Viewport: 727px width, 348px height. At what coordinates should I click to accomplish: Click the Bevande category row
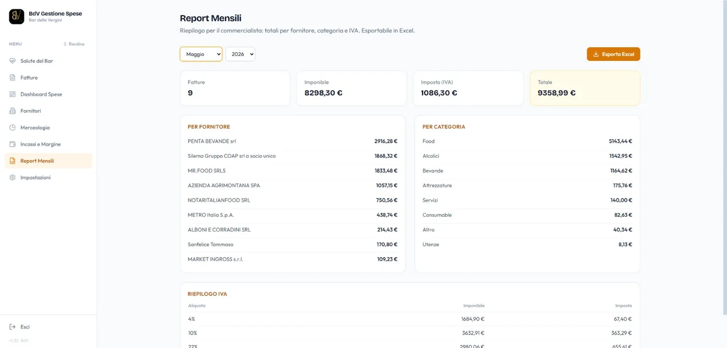click(527, 170)
